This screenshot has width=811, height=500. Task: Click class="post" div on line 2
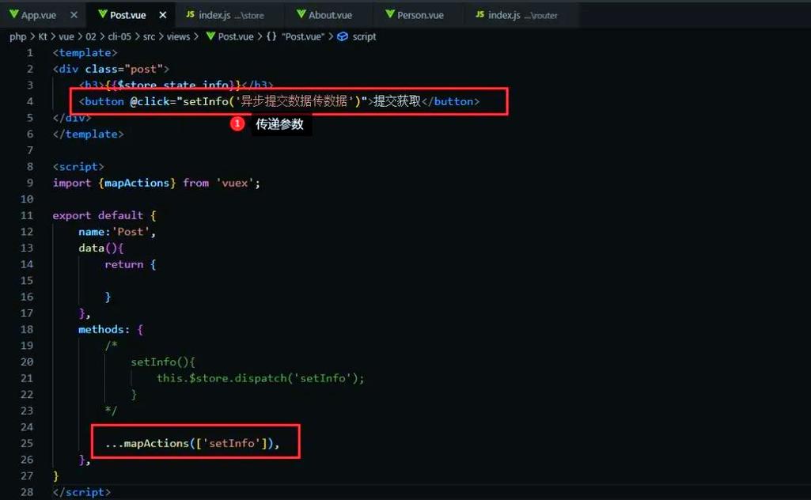pyautogui.click(x=111, y=69)
